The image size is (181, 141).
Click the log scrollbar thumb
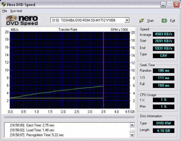pos(132,131)
